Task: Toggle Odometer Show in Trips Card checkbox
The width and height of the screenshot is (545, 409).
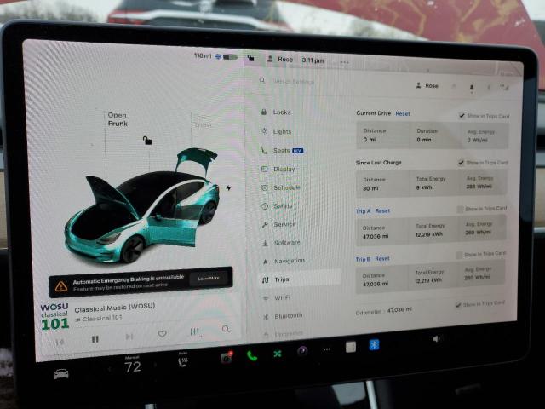Action: click(x=458, y=305)
